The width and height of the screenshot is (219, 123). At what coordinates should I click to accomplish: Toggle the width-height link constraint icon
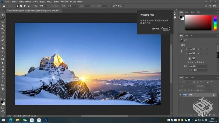pyautogui.click(x=181, y=51)
